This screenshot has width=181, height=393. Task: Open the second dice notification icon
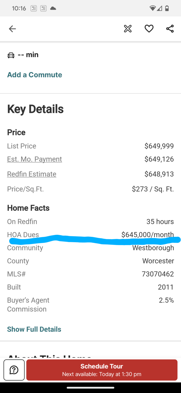43,8
